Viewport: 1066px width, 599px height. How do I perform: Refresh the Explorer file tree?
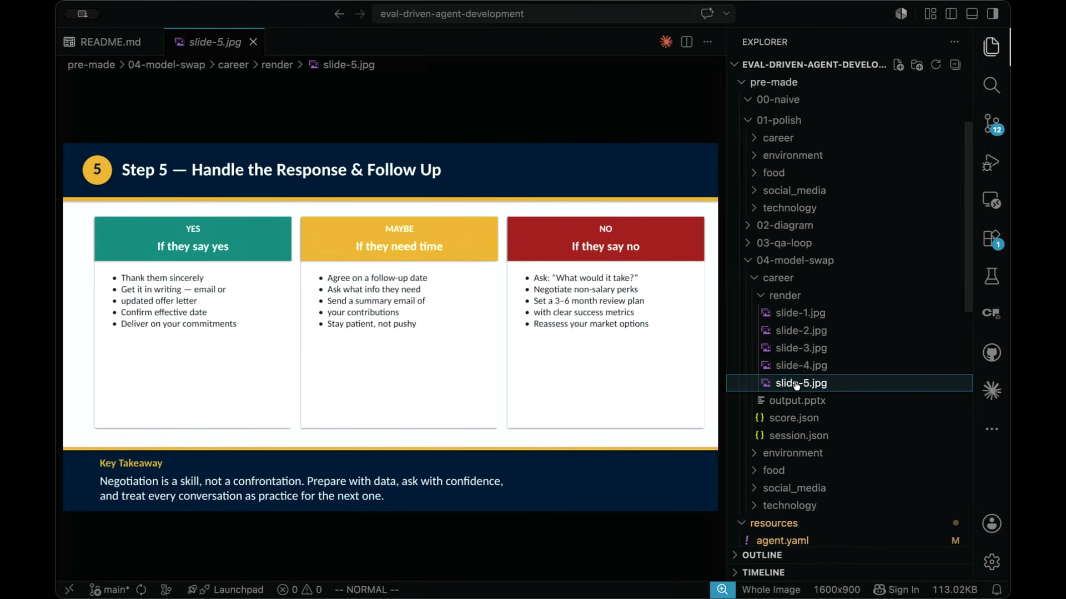pos(936,65)
